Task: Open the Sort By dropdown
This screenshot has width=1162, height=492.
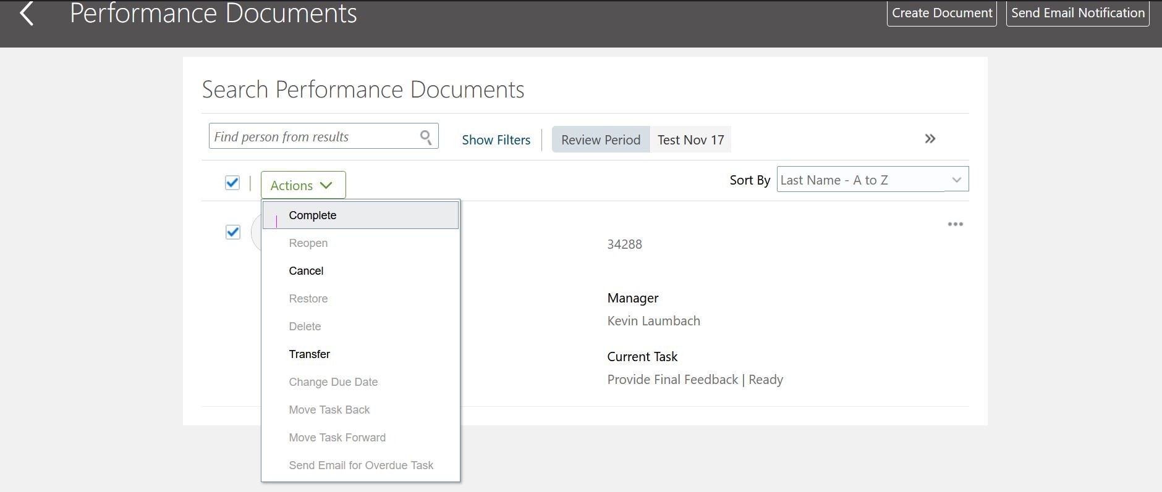Action: pos(872,180)
